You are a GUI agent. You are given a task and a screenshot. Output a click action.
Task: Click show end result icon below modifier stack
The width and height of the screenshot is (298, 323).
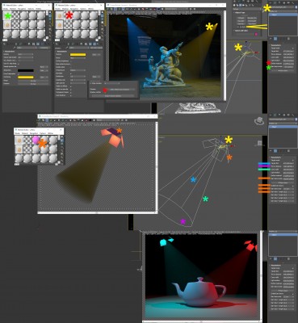(x=275, y=39)
